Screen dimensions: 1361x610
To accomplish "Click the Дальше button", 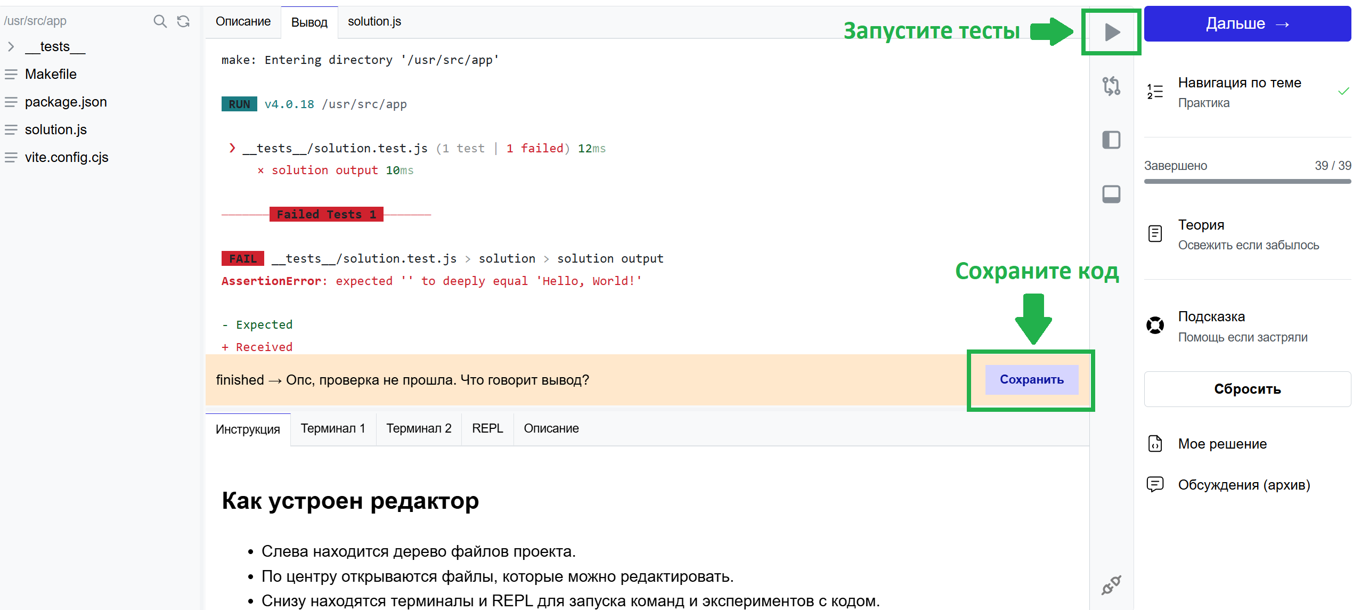I will coord(1247,24).
